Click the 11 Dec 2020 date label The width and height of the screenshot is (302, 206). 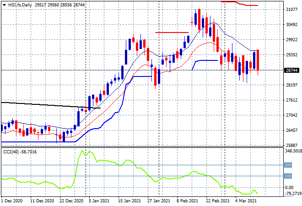pos(42,201)
